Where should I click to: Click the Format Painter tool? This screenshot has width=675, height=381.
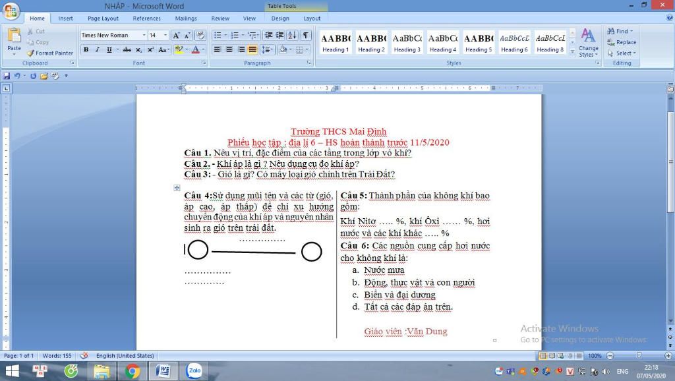click(x=49, y=53)
